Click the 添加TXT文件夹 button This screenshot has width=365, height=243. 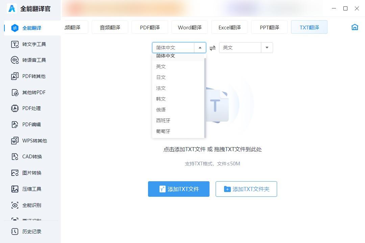pyautogui.click(x=246, y=189)
